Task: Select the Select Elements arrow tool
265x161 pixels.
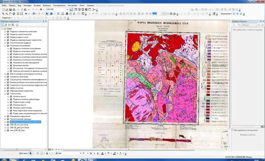Action: [47, 14]
